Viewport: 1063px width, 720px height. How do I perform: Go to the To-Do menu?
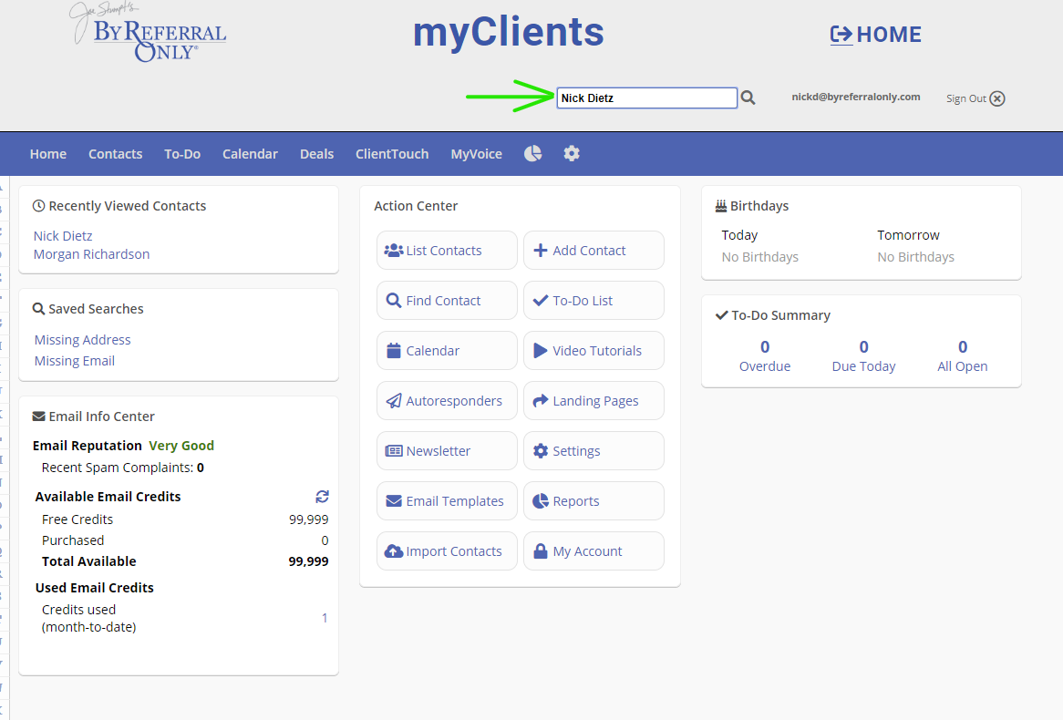pos(182,154)
